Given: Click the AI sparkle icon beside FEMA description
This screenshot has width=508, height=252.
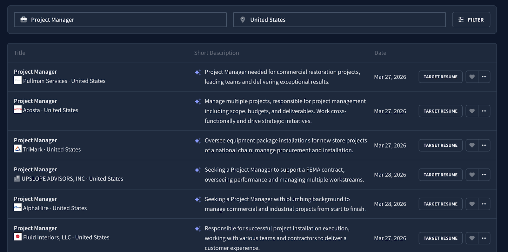Looking at the screenshot, I should tap(197, 170).
